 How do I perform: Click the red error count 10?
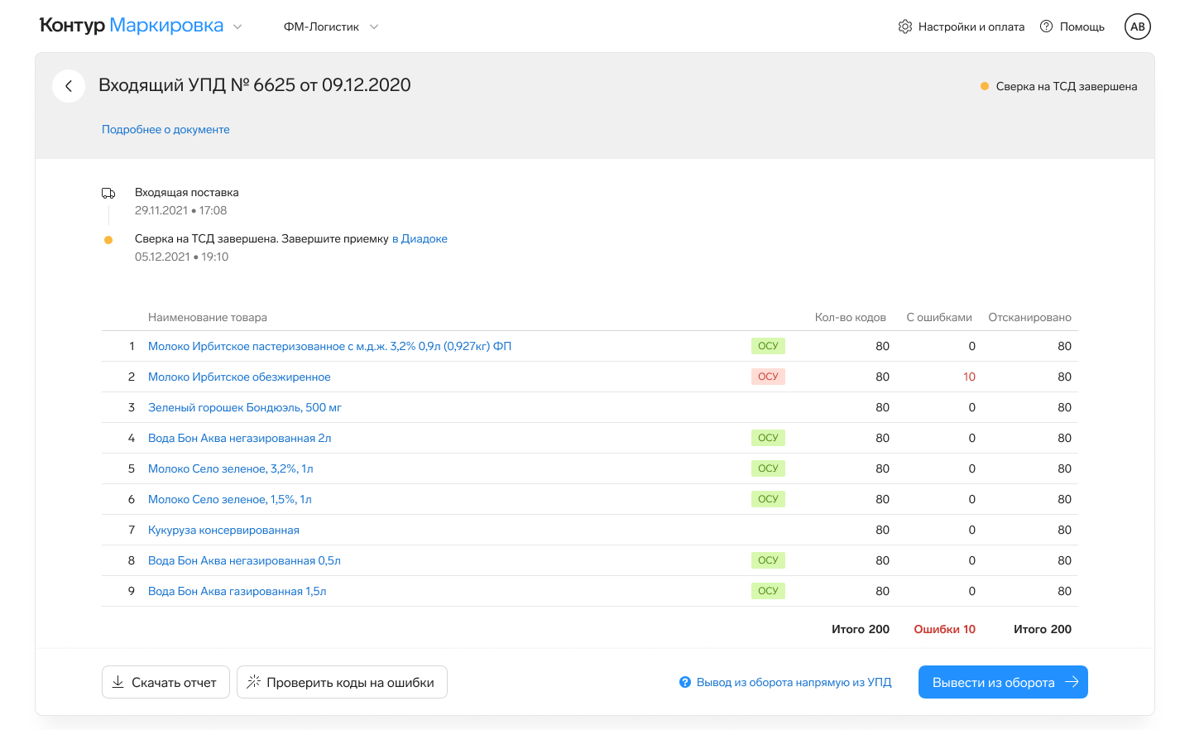click(x=969, y=377)
